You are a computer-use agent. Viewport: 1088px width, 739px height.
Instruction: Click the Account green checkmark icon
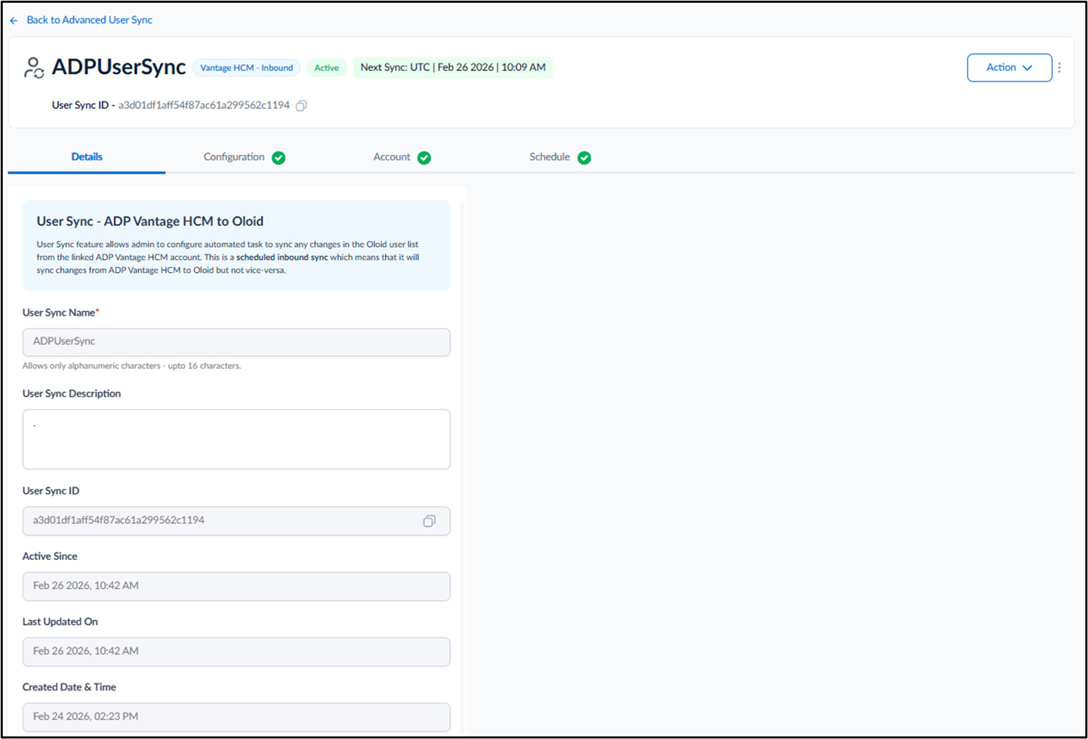click(x=424, y=158)
